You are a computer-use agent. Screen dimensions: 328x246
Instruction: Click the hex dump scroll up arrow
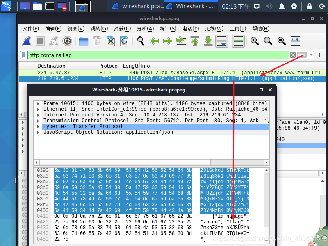coord(266,170)
